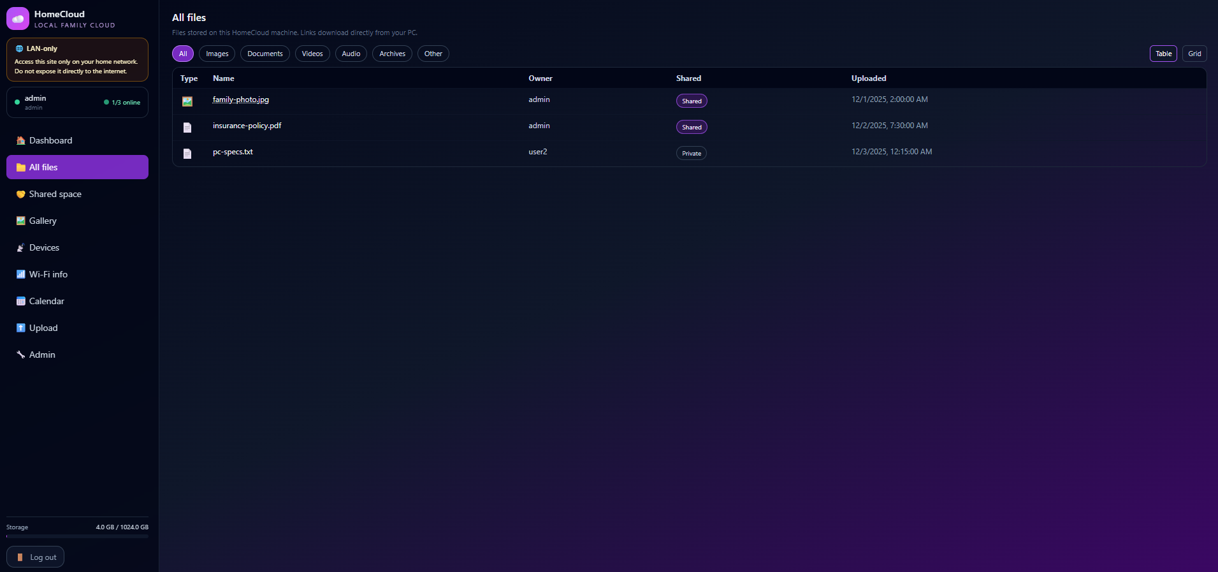Go to the Admin page
This screenshot has height=572, width=1218.
coord(42,355)
